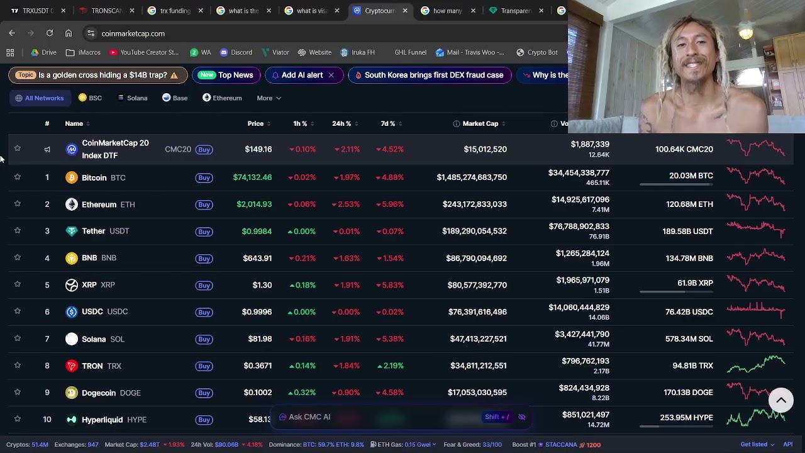Viewport: 805px width, 453px height.
Task: Click the Hyperliquid logo icon
Action: tap(72, 420)
